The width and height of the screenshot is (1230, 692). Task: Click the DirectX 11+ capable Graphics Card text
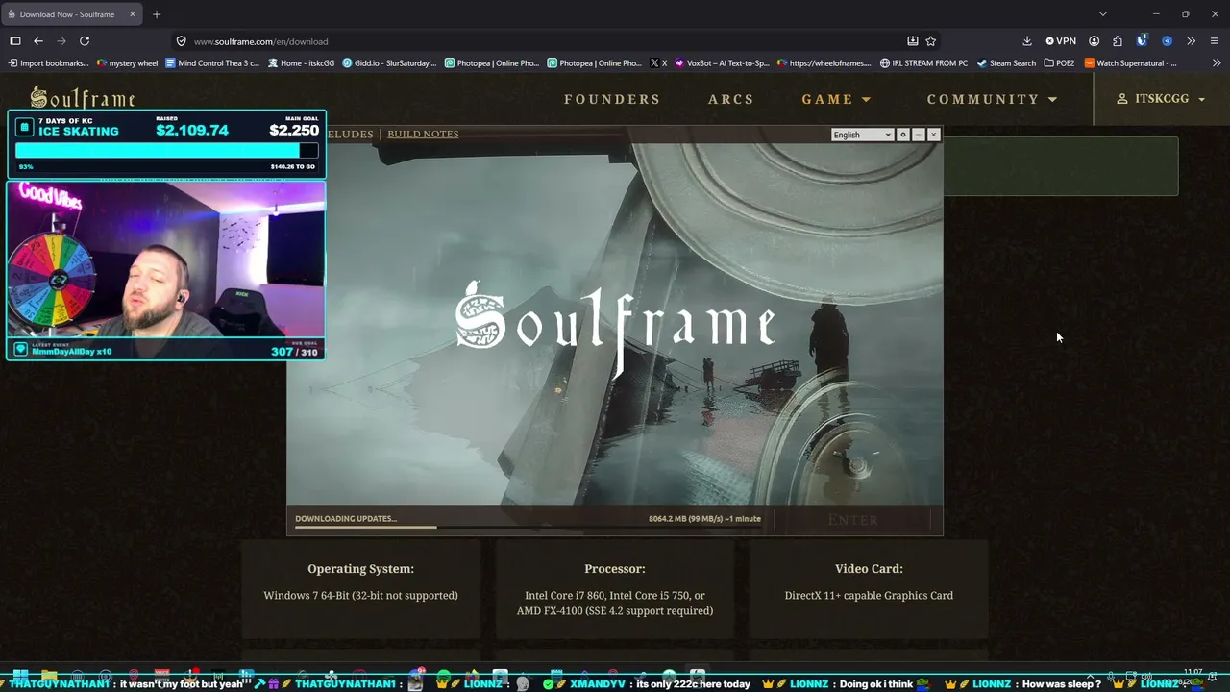869,596
